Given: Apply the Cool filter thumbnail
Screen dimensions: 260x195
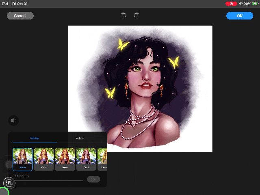Looking at the screenshot, I should tap(86, 159).
